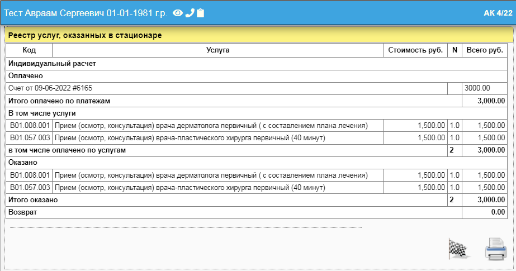Click the Код column header
The width and height of the screenshot is (516, 271).
[29, 50]
